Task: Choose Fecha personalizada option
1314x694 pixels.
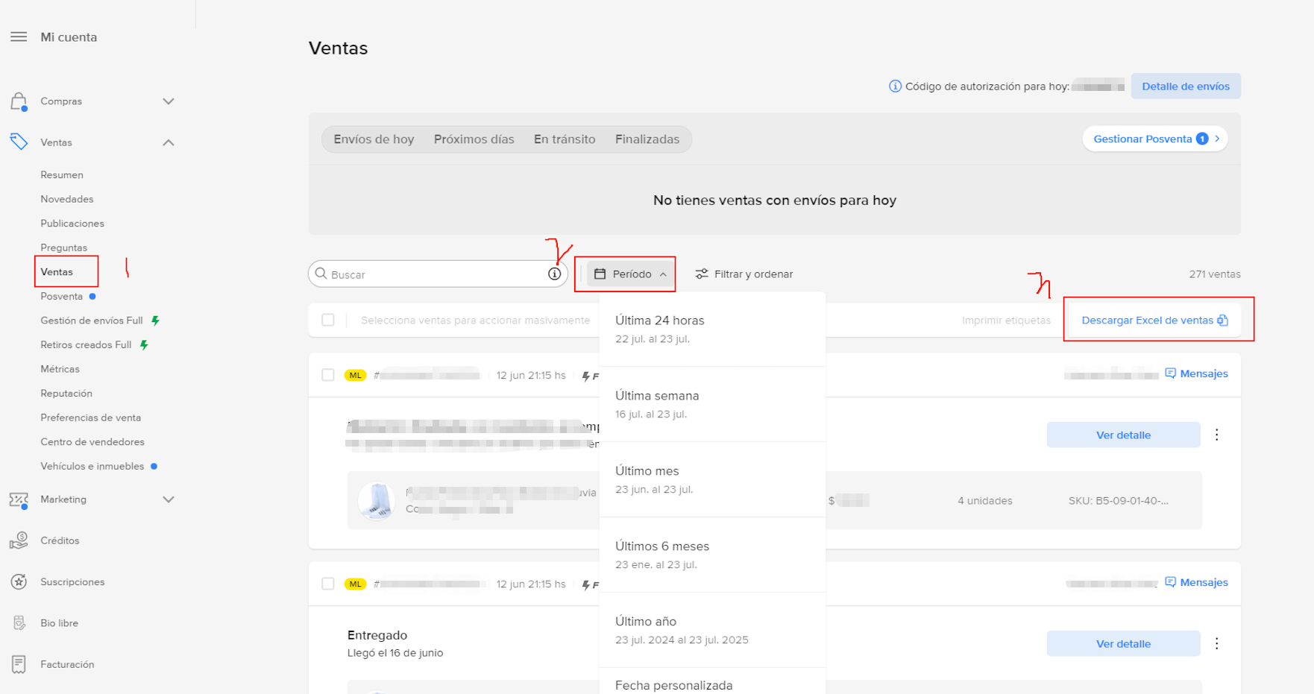Action: [x=712, y=683]
